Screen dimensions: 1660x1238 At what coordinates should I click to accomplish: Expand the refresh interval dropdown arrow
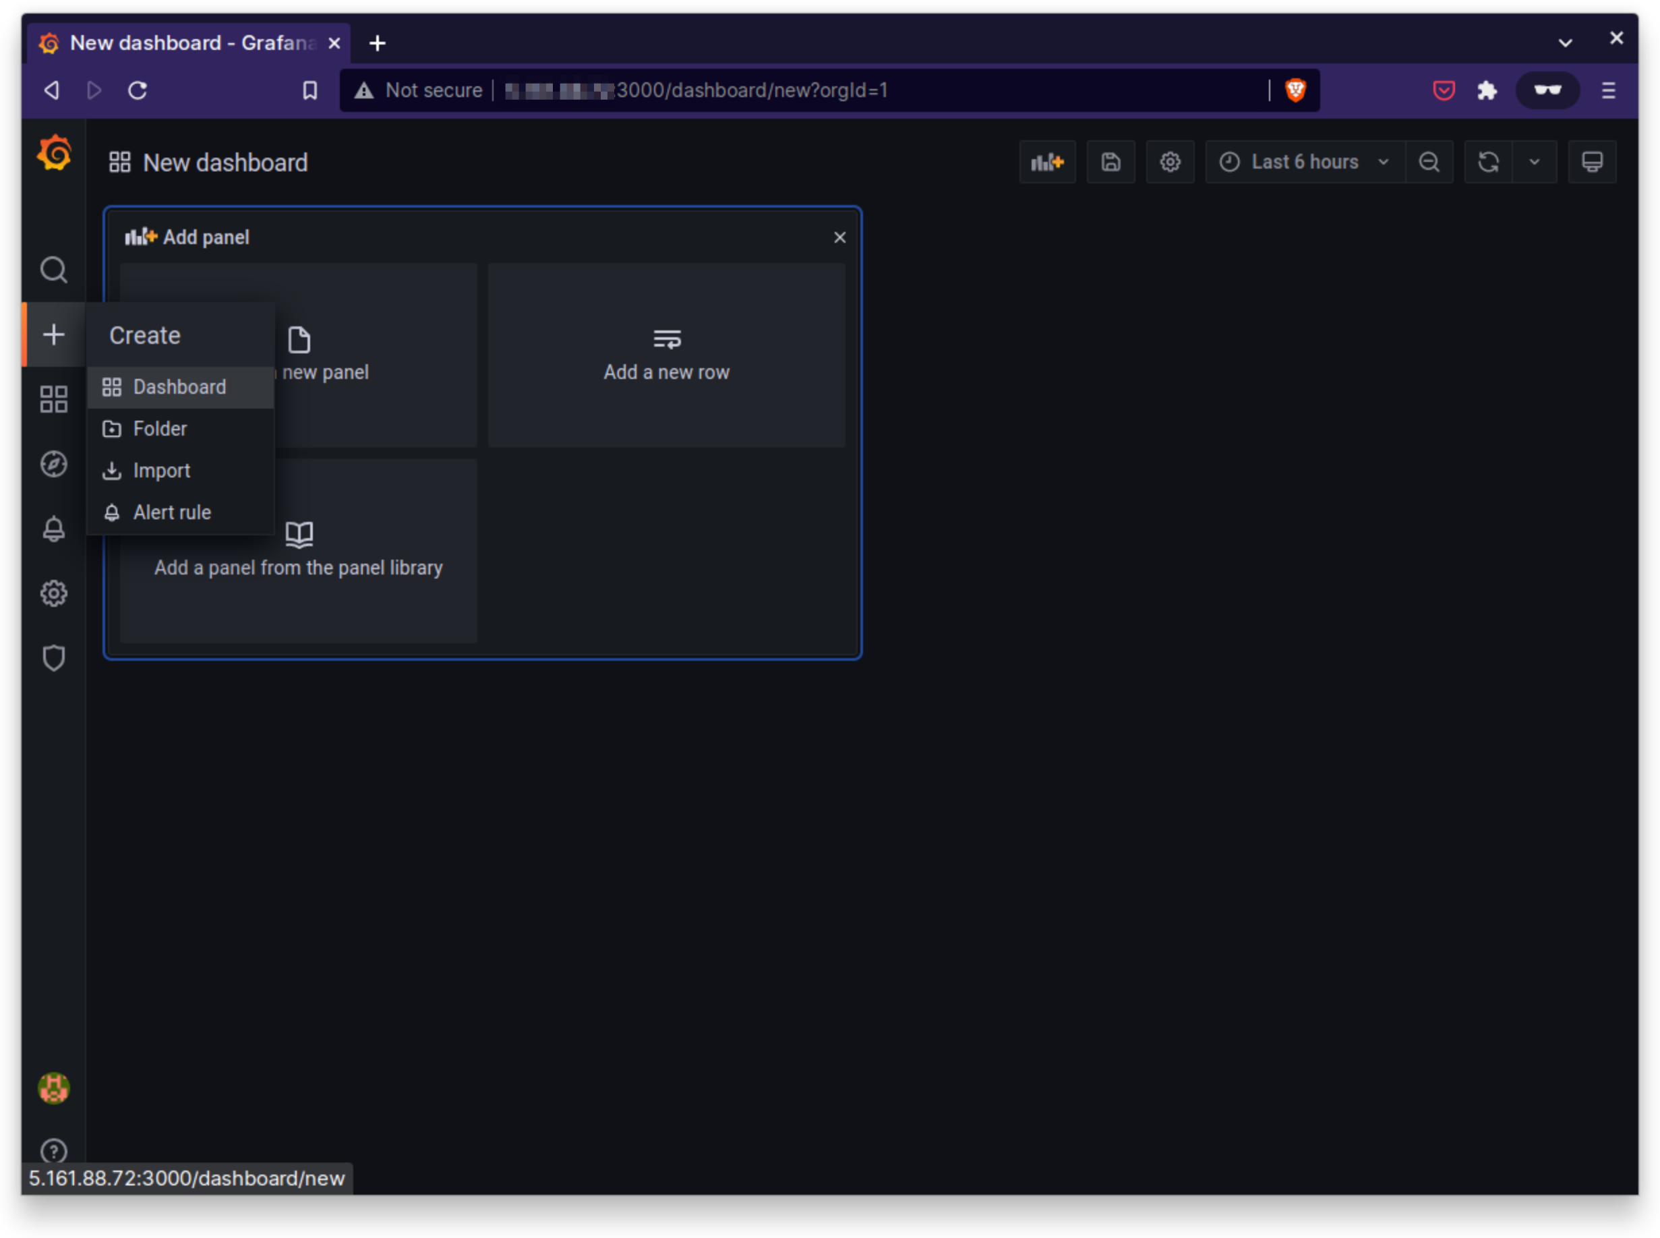(1535, 161)
